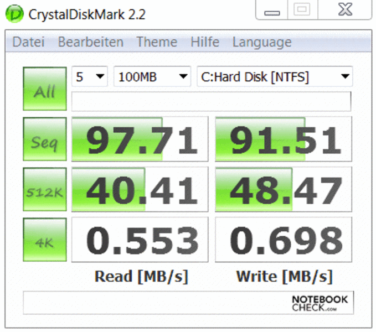Select the Seq read value 97.71
Image resolution: width=376 pixels, height=332 pixels.
pos(140,139)
